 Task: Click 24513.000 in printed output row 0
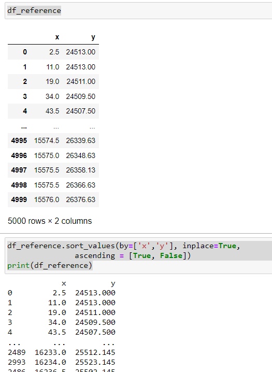(95, 293)
